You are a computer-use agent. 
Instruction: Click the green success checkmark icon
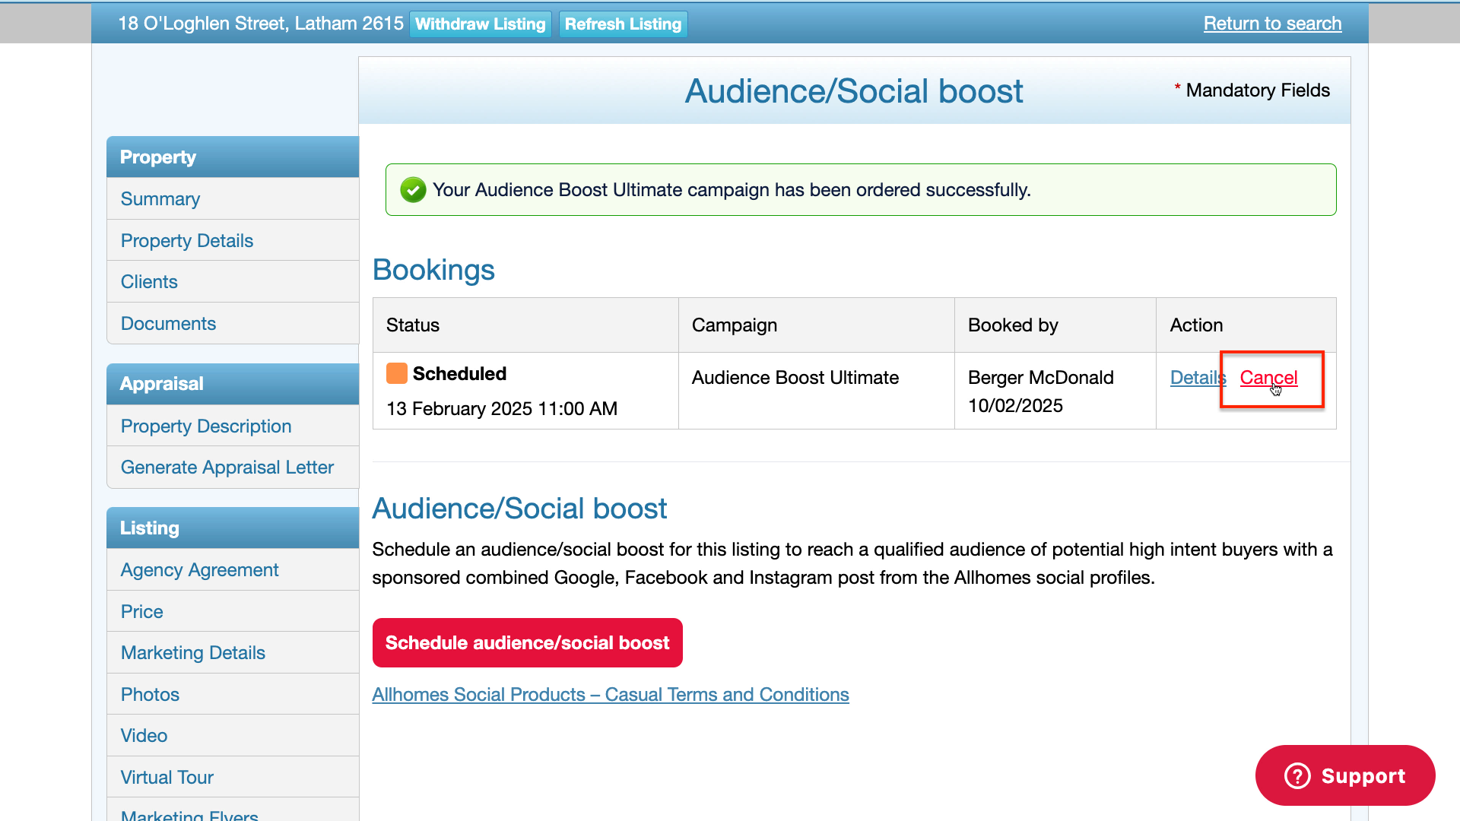point(413,190)
